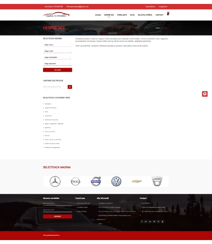Open BLOG menu item
212x244 pixels.
(x=132, y=15)
